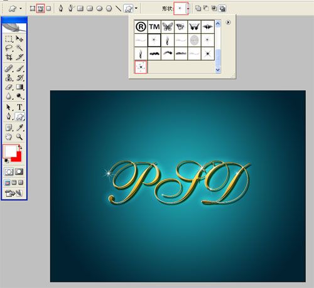Enable Subtract from shape area option
314x288 pixels.
click(206, 8)
